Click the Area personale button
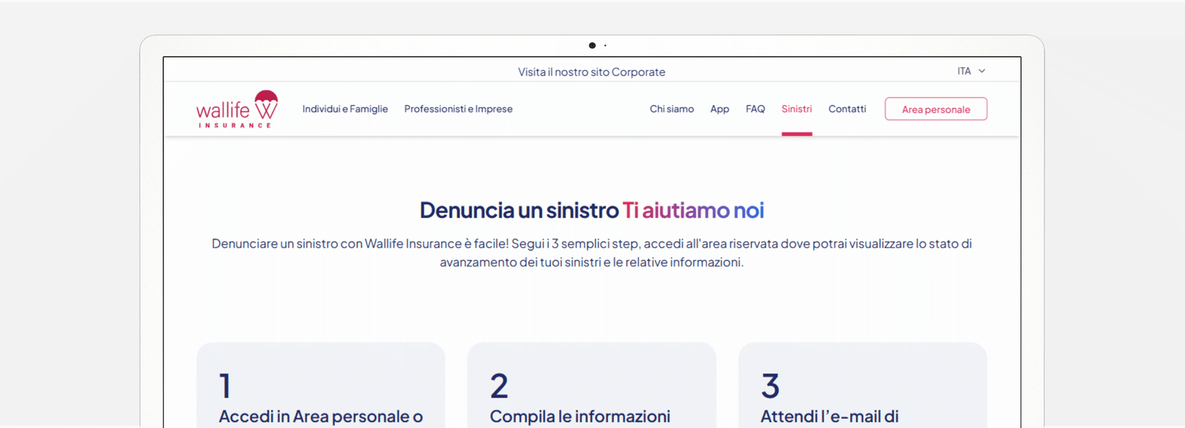 pyautogui.click(x=936, y=109)
